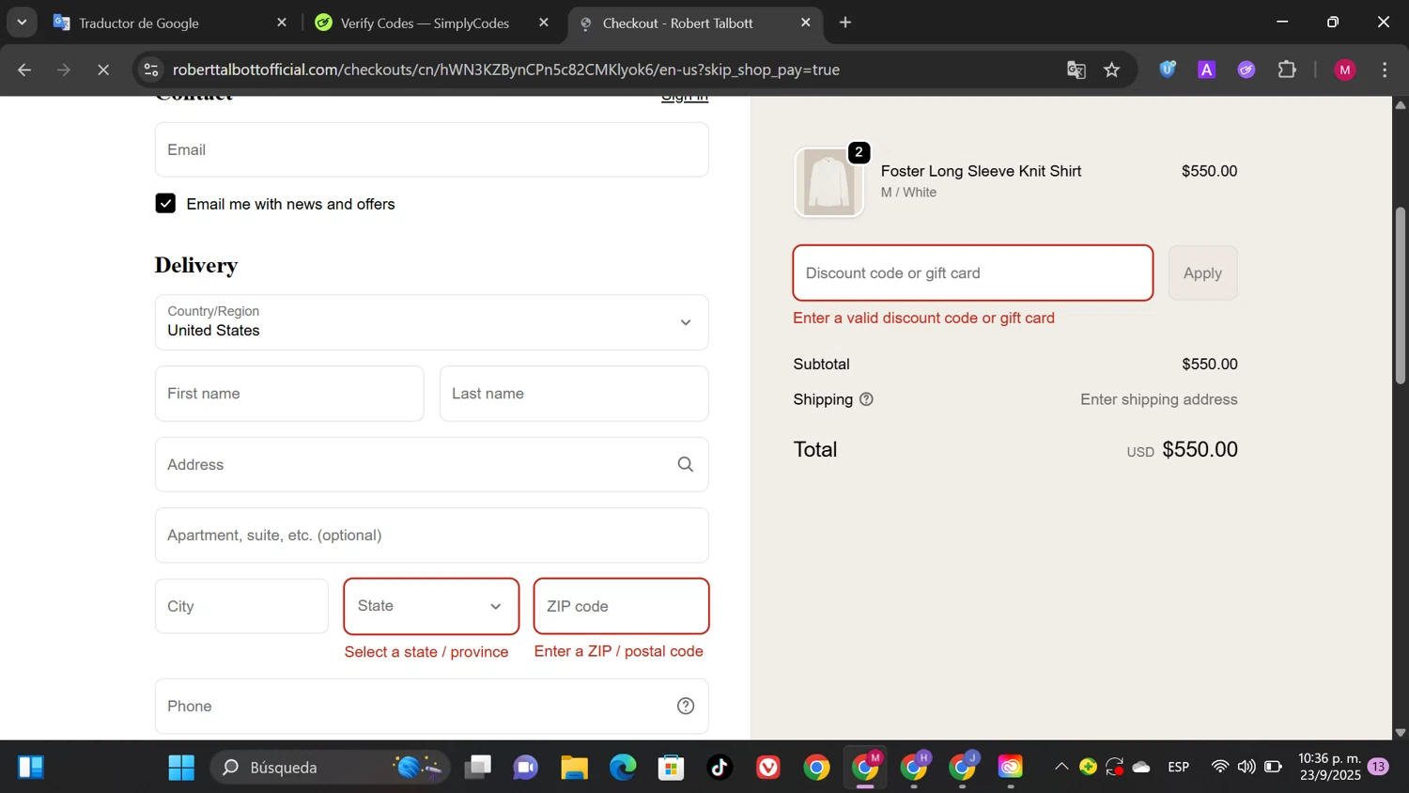
Task: Open the notification badge 13
Action: pyautogui.click(x=1378, y=767)
